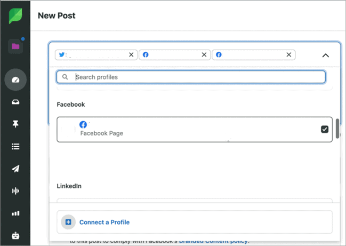Open the purple folder icon in sidebar
The width and height of the screenshot is (346, 246).
[x=15, y=46]
